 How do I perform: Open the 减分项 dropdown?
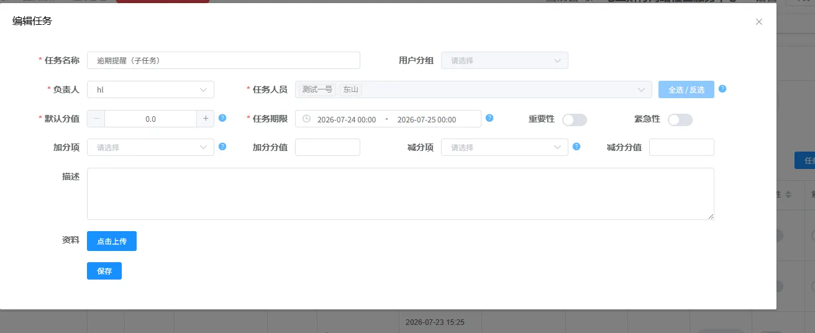coord(504,147)
